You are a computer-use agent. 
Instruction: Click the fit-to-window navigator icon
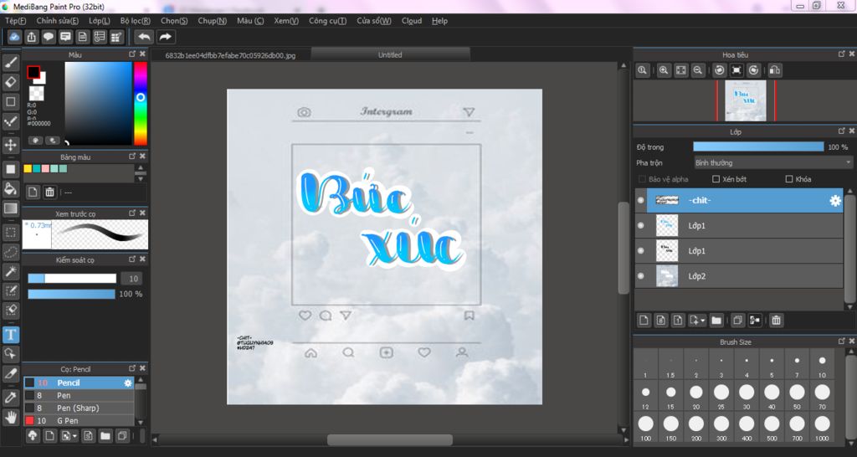point(680,70)
